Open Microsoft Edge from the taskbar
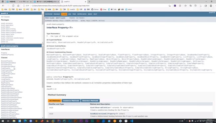Screen dimensions: 216x123 [x=25, y=121]
